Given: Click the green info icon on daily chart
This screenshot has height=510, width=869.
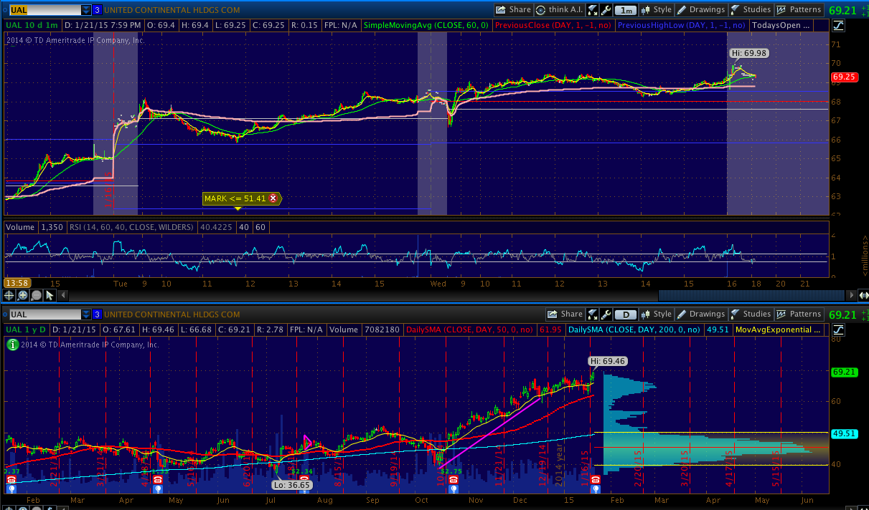Looking at the screenshot, I should [11, 345].
